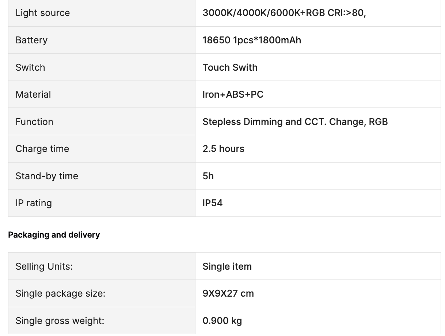Click the 5h stand-by value
The height and width of the screenshot is (336, 445).
208,176
